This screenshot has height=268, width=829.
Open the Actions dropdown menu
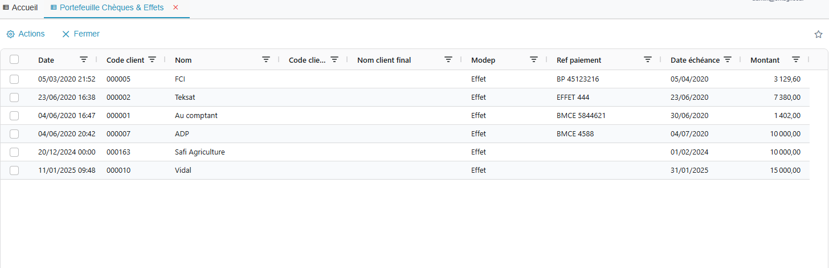[26, 34]
